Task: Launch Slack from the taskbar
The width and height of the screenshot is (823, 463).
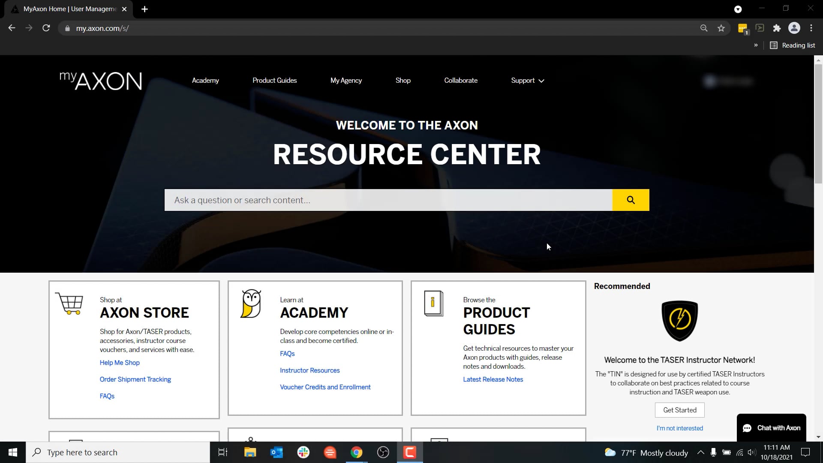Action: point(303,452)
